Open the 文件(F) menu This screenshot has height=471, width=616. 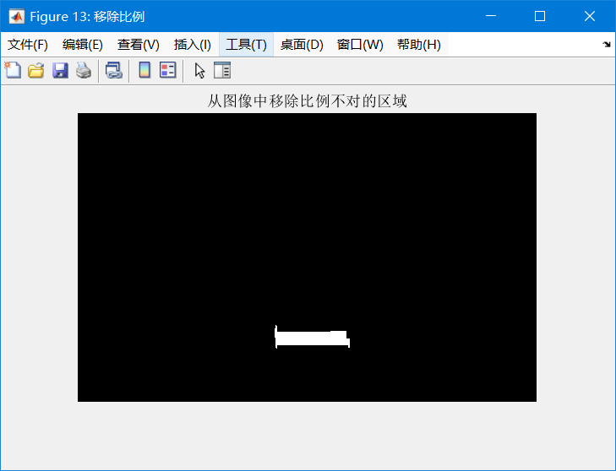tap(28, 45)
